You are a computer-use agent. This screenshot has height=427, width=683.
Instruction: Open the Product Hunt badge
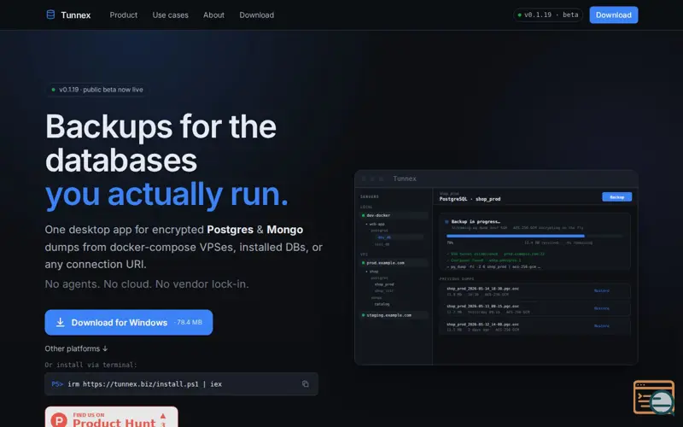[x=111, y=417]
